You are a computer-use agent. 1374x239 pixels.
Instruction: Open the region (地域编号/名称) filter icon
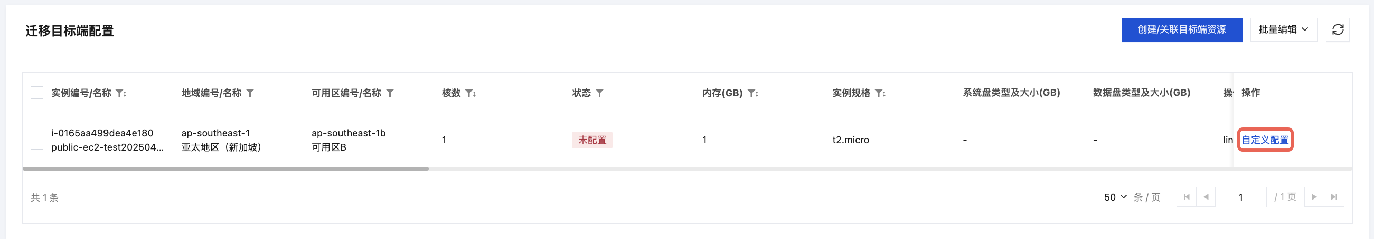coord(250,94)
